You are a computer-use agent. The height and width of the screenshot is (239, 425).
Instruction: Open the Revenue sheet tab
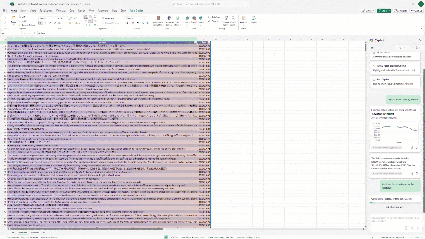tap(35, 233)
